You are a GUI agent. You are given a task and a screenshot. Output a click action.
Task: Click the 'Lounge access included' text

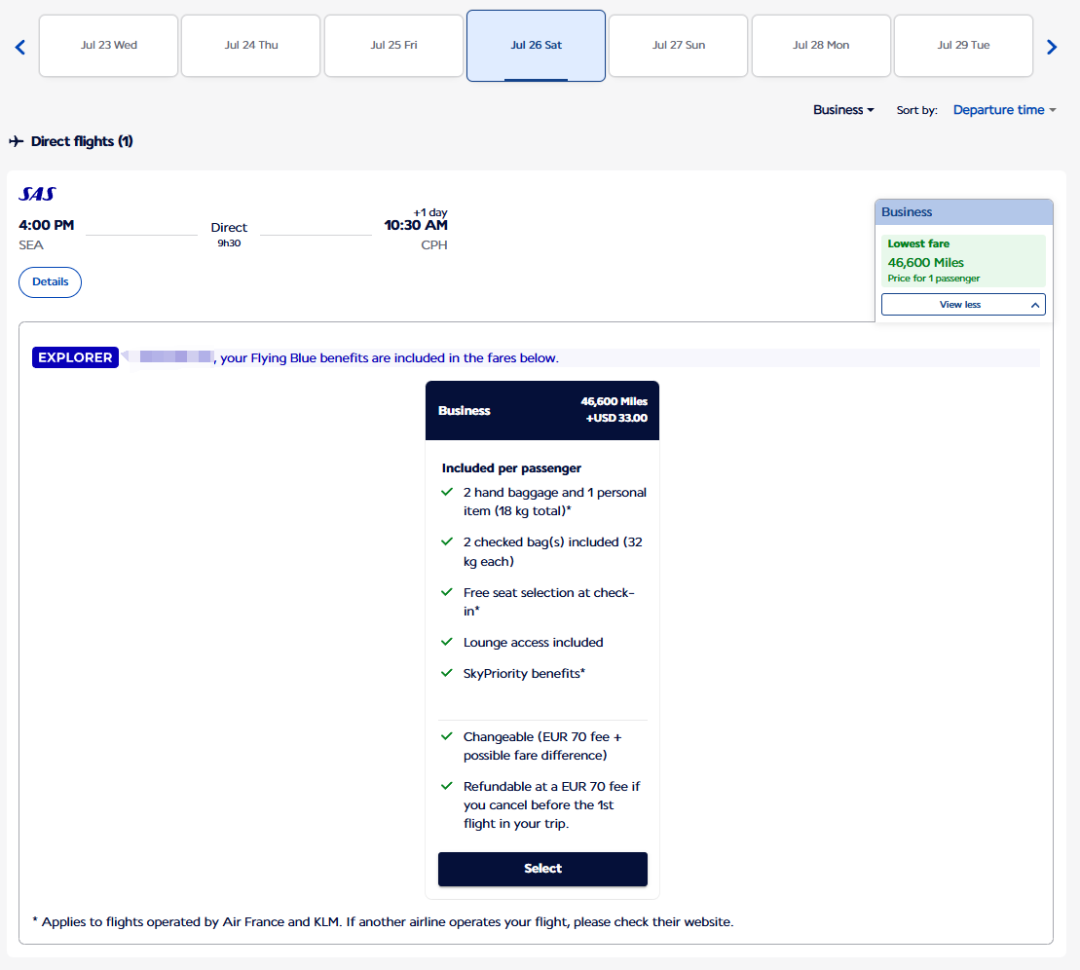[x=533, y=642]
